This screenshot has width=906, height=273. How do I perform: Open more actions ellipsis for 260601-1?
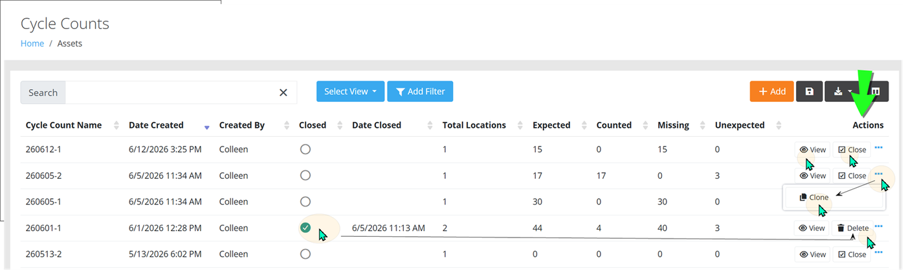pos(879,226)
